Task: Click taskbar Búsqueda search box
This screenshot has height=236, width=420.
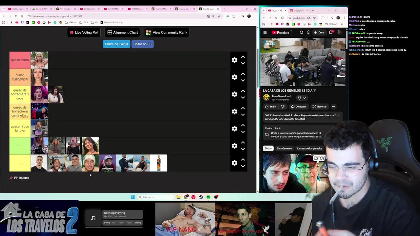Action: pos(155,197)
